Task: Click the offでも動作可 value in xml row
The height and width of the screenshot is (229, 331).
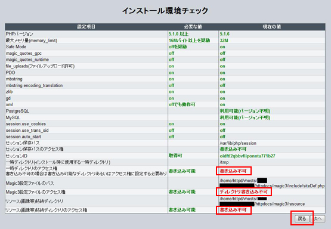Action: point(182,105)
